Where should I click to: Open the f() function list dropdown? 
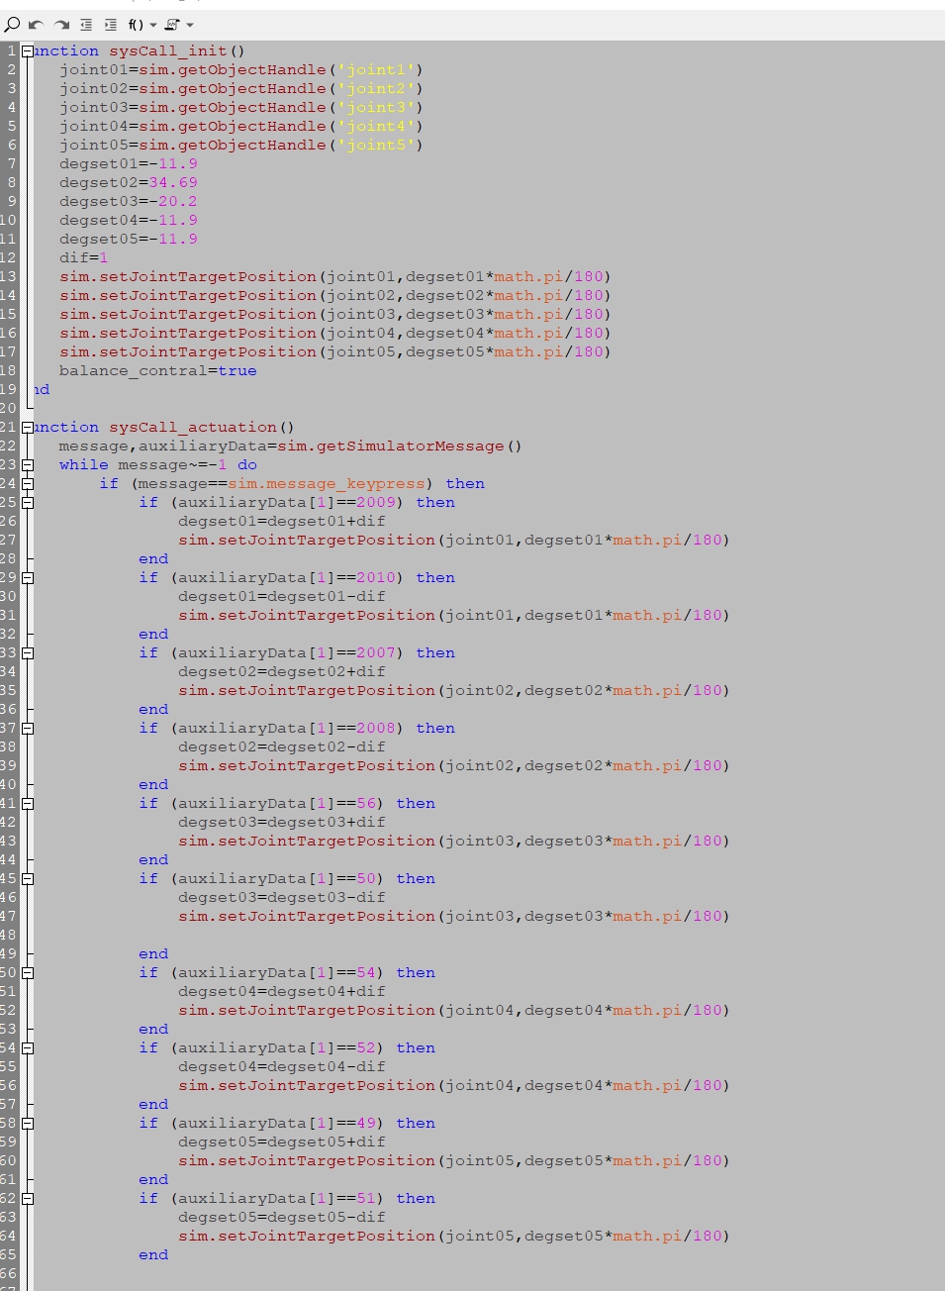point(142,25)
